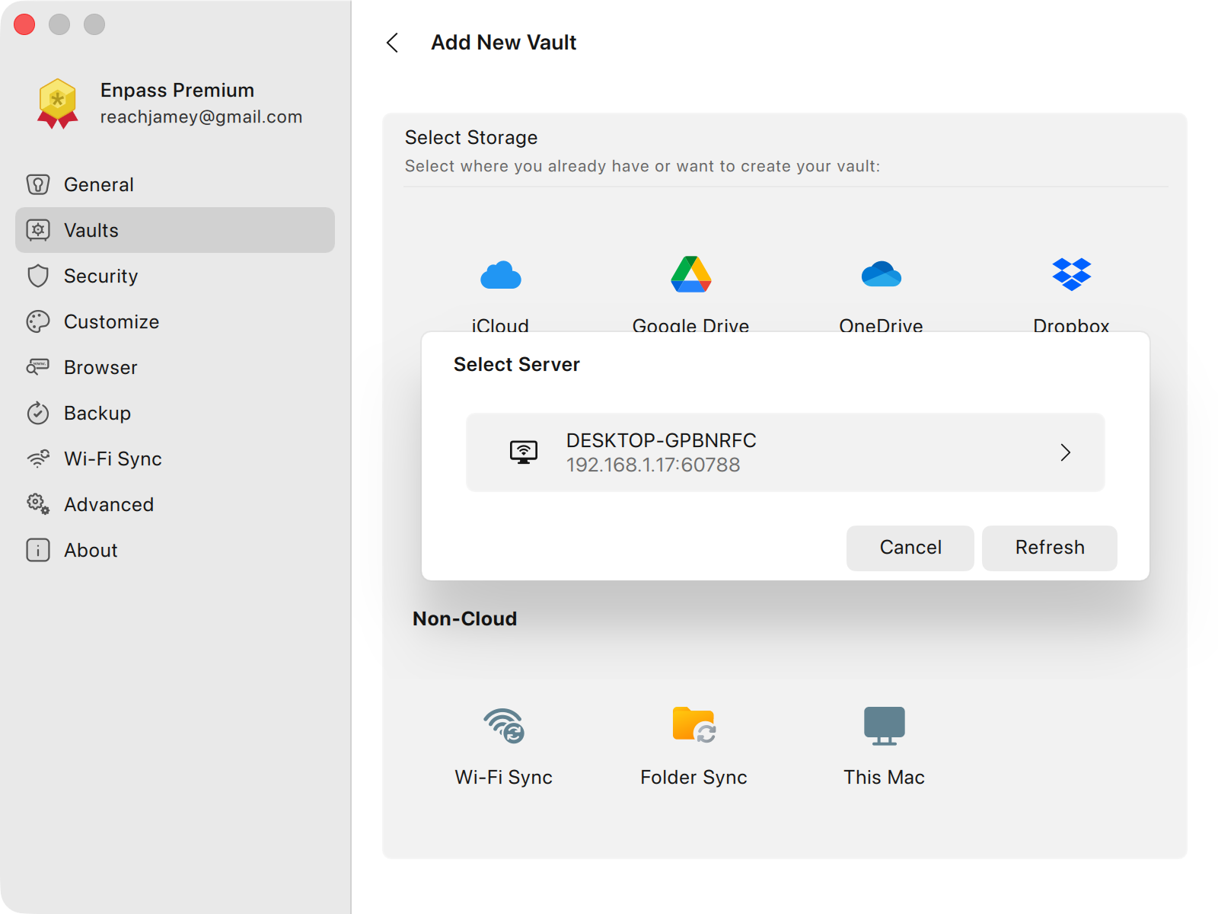Click the 192.168.1.17:60788 address text
The height and width of the screenshot is (914, 1218).
pyautogui.click(x=653, y=465)
